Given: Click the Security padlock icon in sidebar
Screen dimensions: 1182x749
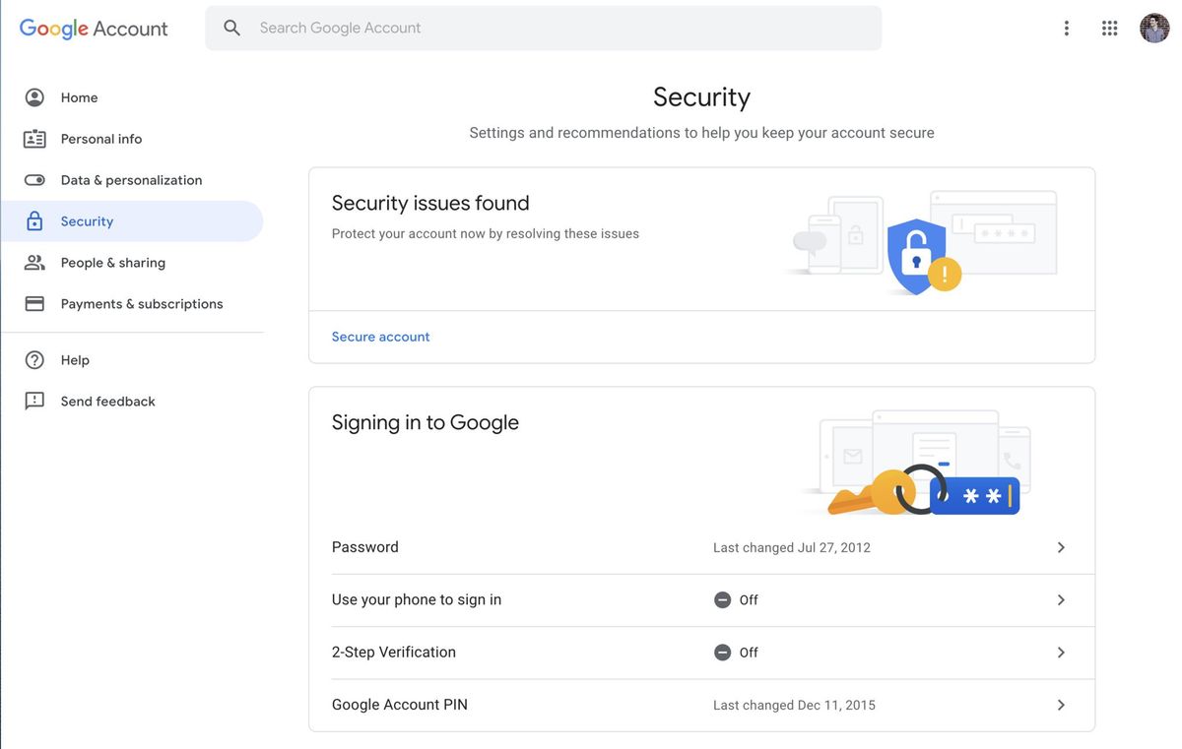Looking at the screenshot, I should coord(33,220).
